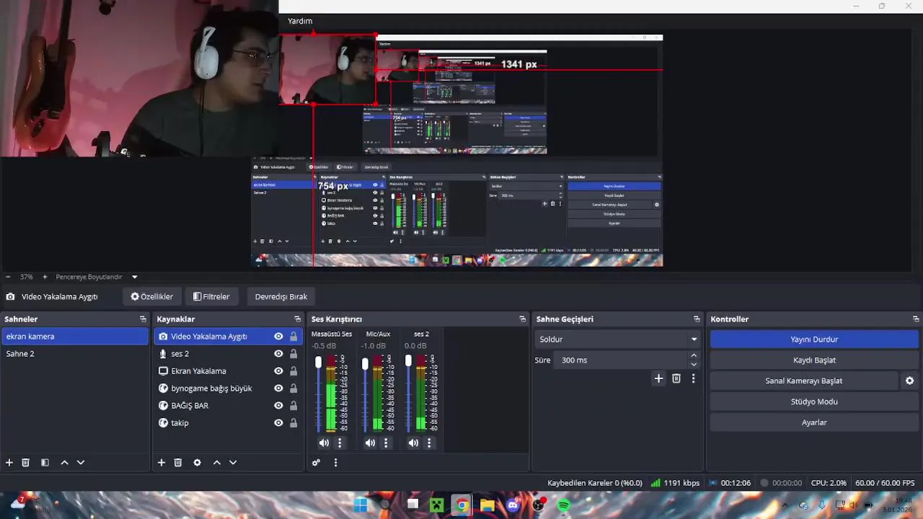The height and width of the screenshot is (519, 923).
Task: Click the Mic/Aux volume fader
Action: 365,364
